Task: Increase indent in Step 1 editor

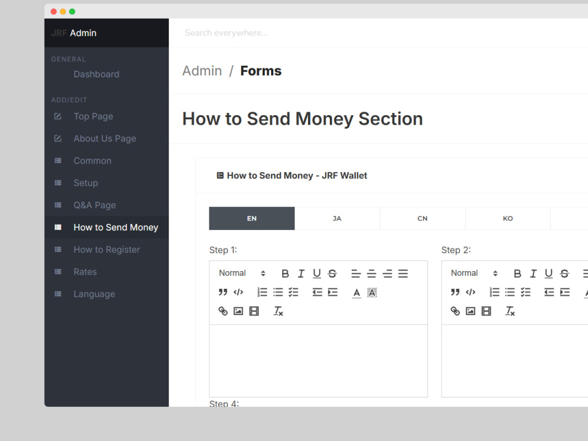Action: point(333,292)
